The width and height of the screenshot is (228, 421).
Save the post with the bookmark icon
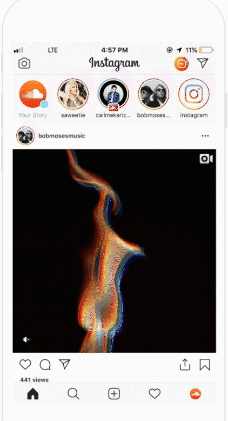pyautogui.click(x=205, y=365)
